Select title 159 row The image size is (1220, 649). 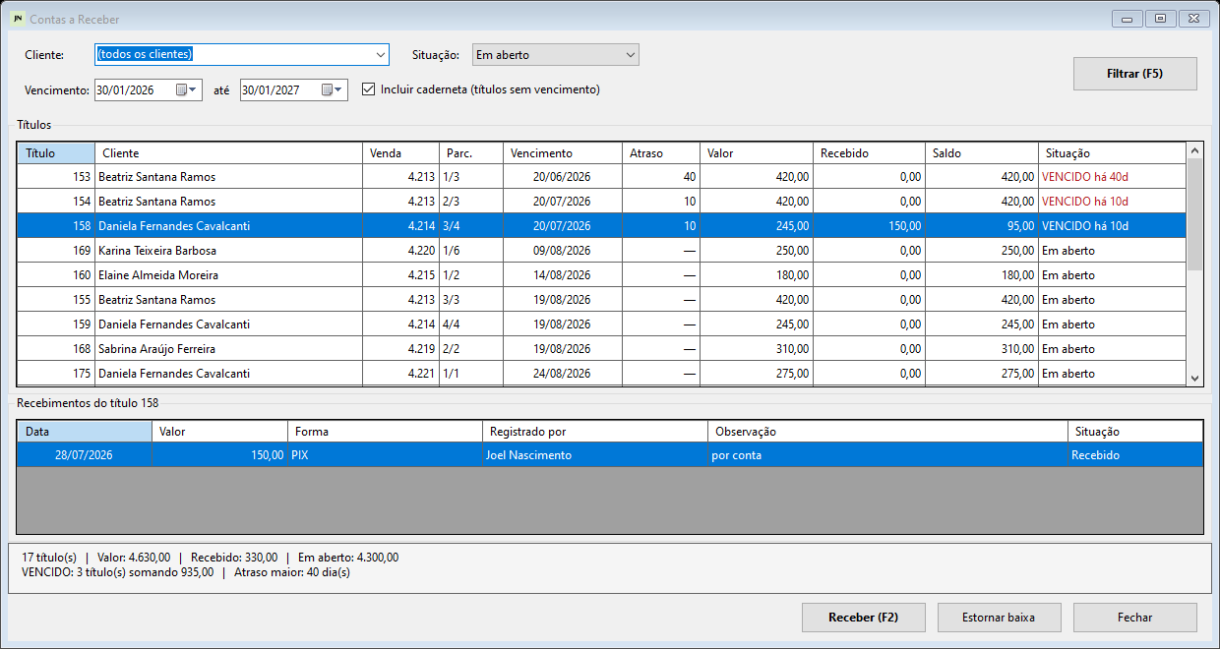tap(601, 324)
